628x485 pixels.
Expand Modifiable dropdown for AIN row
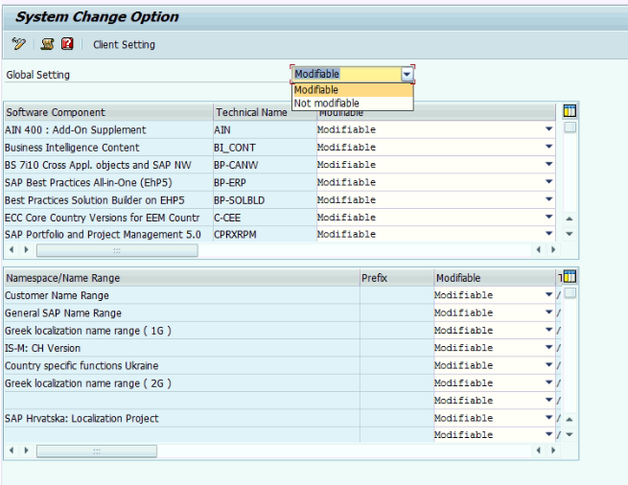point(549,129)
